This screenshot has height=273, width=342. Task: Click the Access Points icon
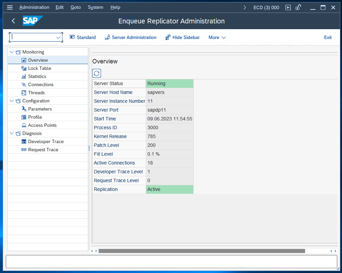coord(24,125)
